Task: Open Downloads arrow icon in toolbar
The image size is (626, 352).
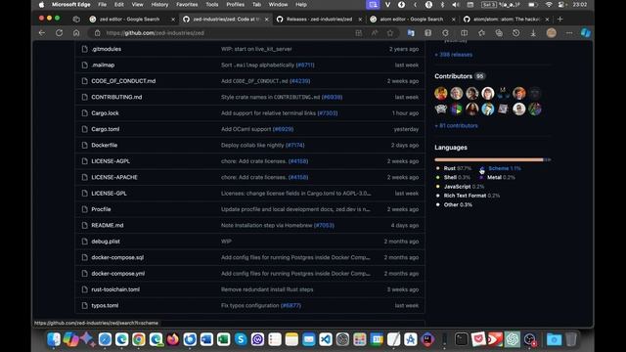Action: [533, 33]
